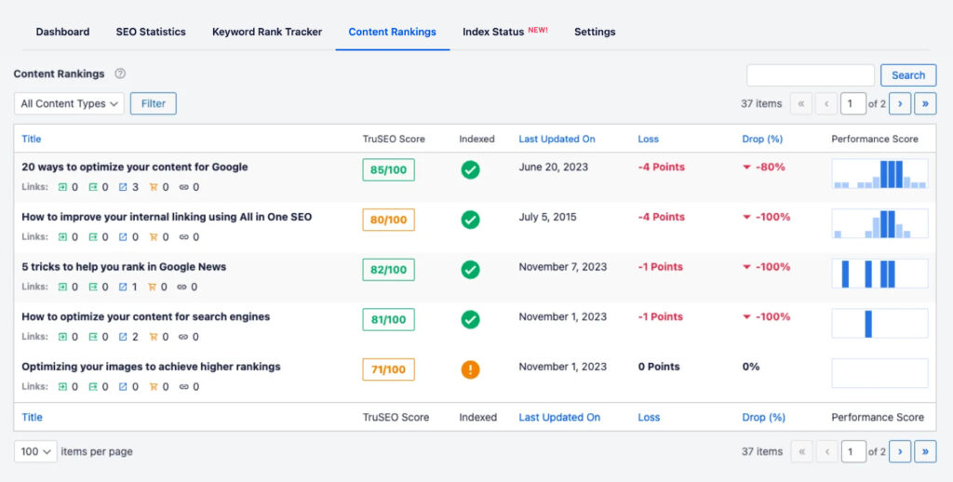
Task: Click the 71/100 TruSEO score badge
Action: click(388, 369)
